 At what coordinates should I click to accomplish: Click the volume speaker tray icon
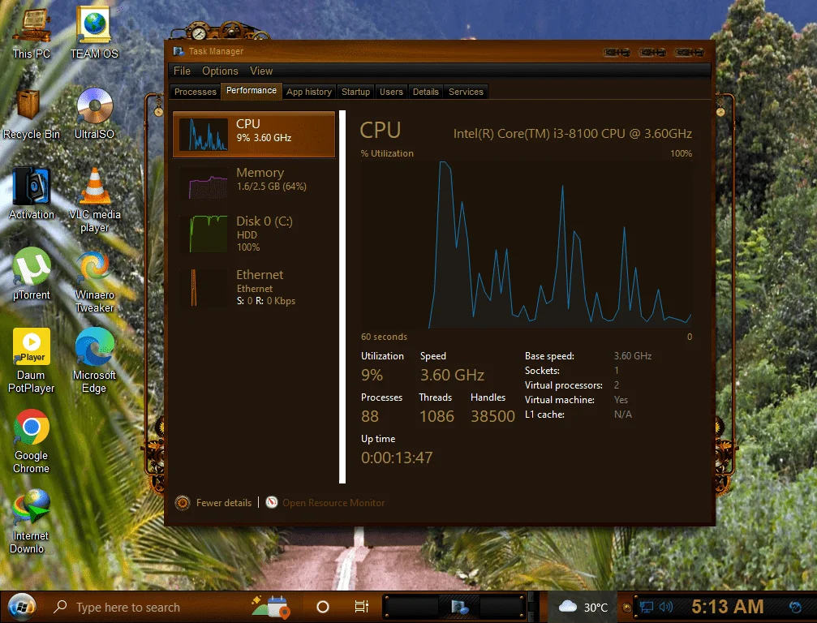pyautogui.click(x=665, y=608)
